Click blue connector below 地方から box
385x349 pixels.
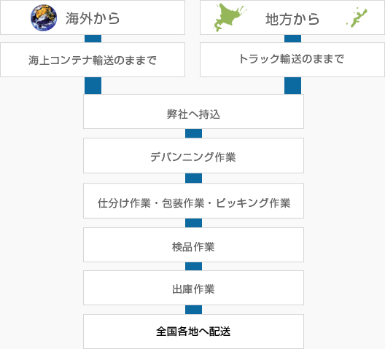point(292,39)
